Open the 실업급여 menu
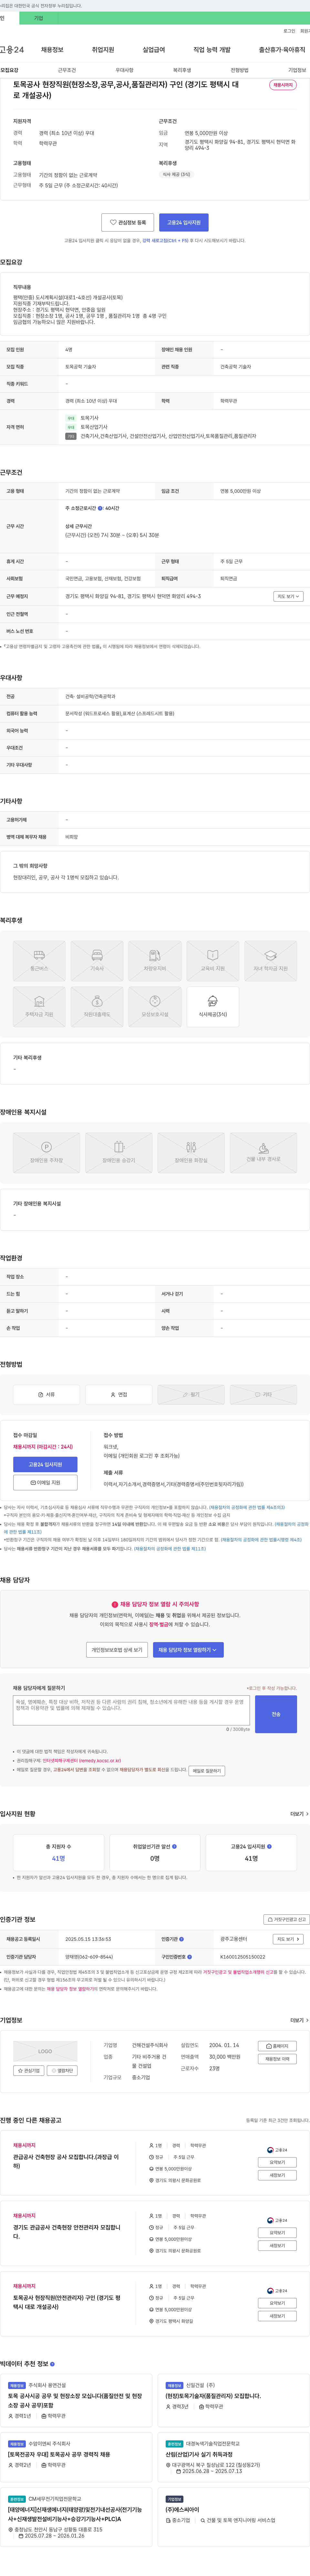 pos(154,50)
